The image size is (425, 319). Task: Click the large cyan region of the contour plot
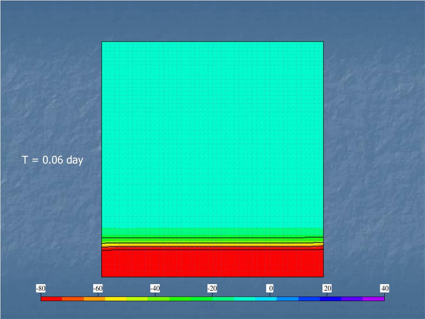coord(212,135)
